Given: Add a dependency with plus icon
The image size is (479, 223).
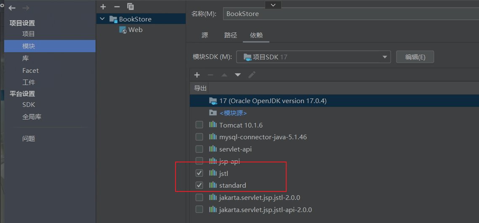Looking at the screenshot, I should (197, 75).
